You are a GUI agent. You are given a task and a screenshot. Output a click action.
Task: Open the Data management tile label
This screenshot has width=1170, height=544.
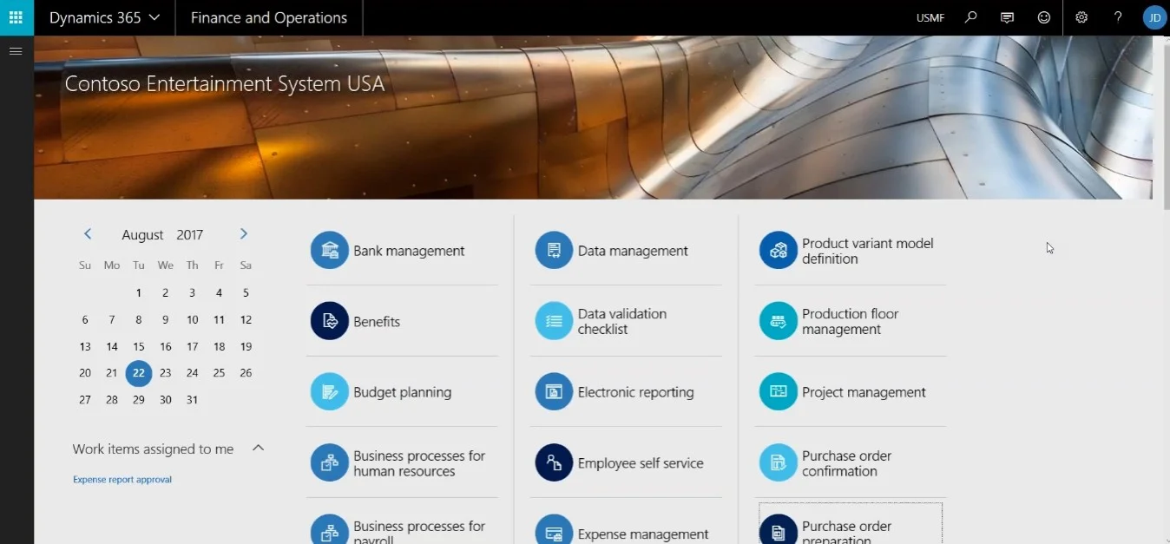633,251
